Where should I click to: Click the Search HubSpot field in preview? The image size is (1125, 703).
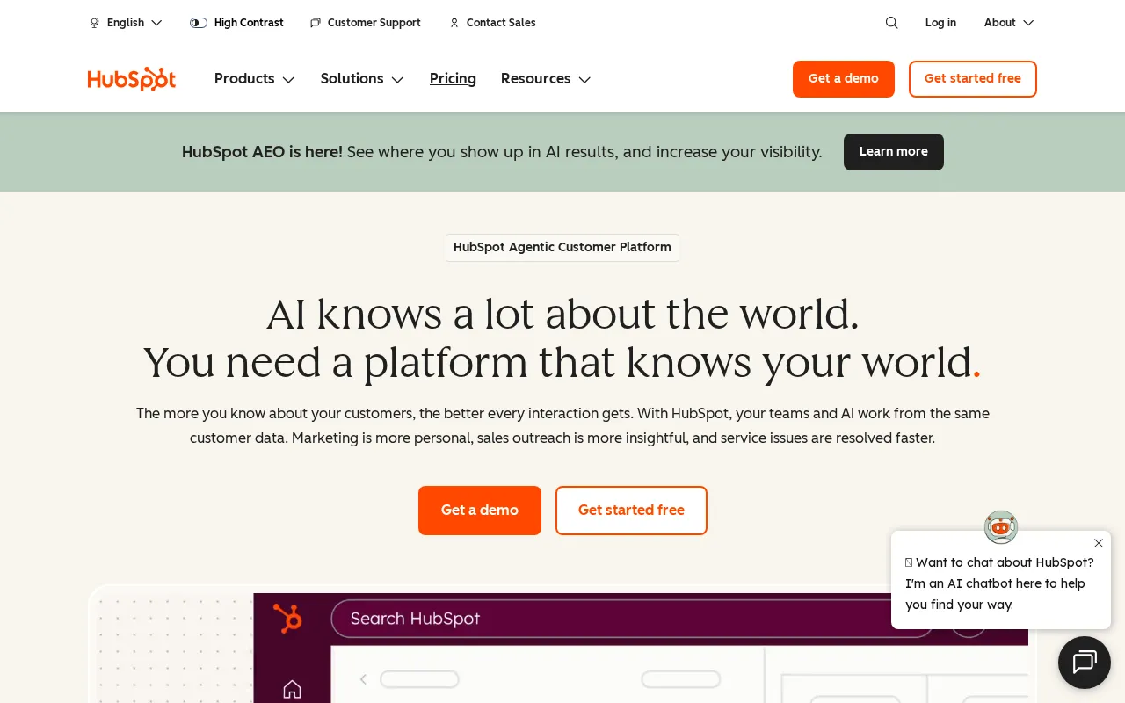tap(632, 619)
